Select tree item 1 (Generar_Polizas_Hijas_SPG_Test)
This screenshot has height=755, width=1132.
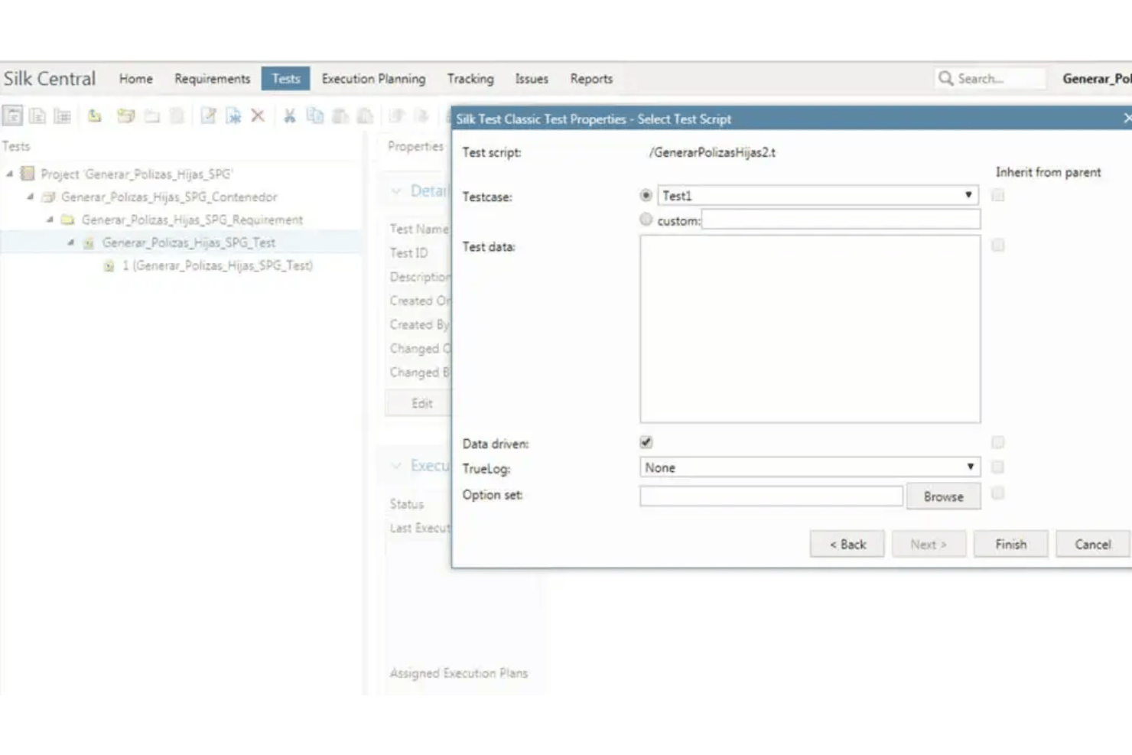click(217, 265)
